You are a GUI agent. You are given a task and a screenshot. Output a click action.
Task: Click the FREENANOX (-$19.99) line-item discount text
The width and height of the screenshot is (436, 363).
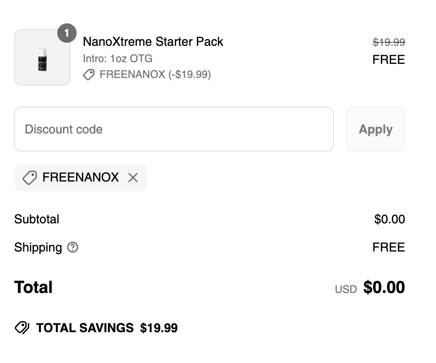click(x=155, y=75)
